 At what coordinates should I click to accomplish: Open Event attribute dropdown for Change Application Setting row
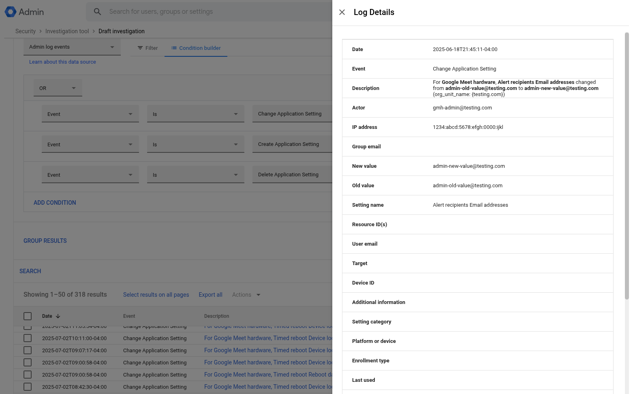tap(90, 114)
